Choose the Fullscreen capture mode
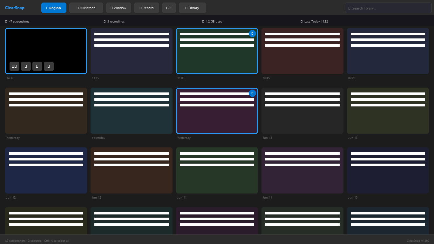Viewport: 434px width, 244px height. click(x=86, y=8)
